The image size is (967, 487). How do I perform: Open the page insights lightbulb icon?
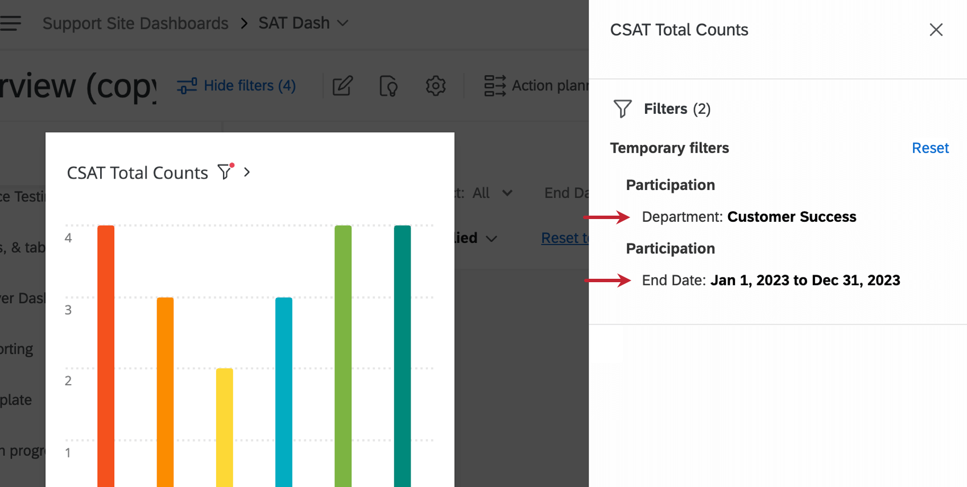tap(389, 86)
